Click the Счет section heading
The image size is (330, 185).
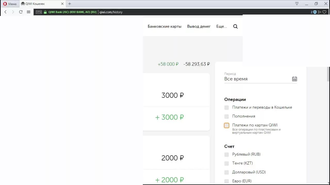coord(229,146)
